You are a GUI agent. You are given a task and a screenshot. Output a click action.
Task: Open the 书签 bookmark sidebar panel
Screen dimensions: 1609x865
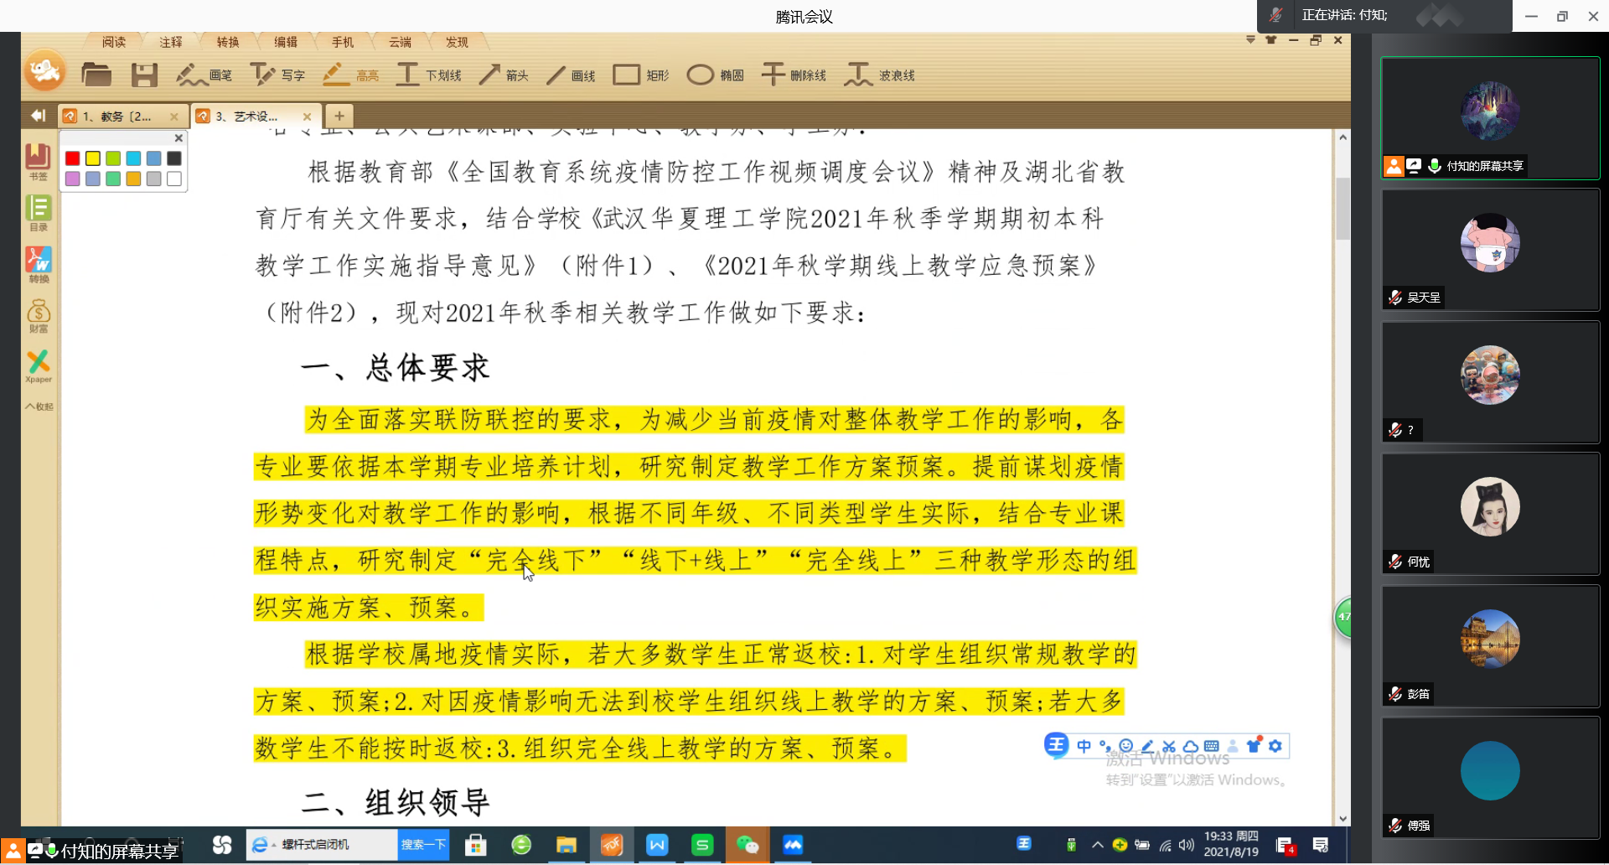coord(39,161)
